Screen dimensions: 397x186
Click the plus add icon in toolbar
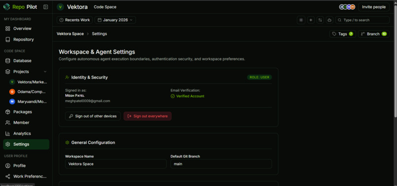tap(311, 20)
